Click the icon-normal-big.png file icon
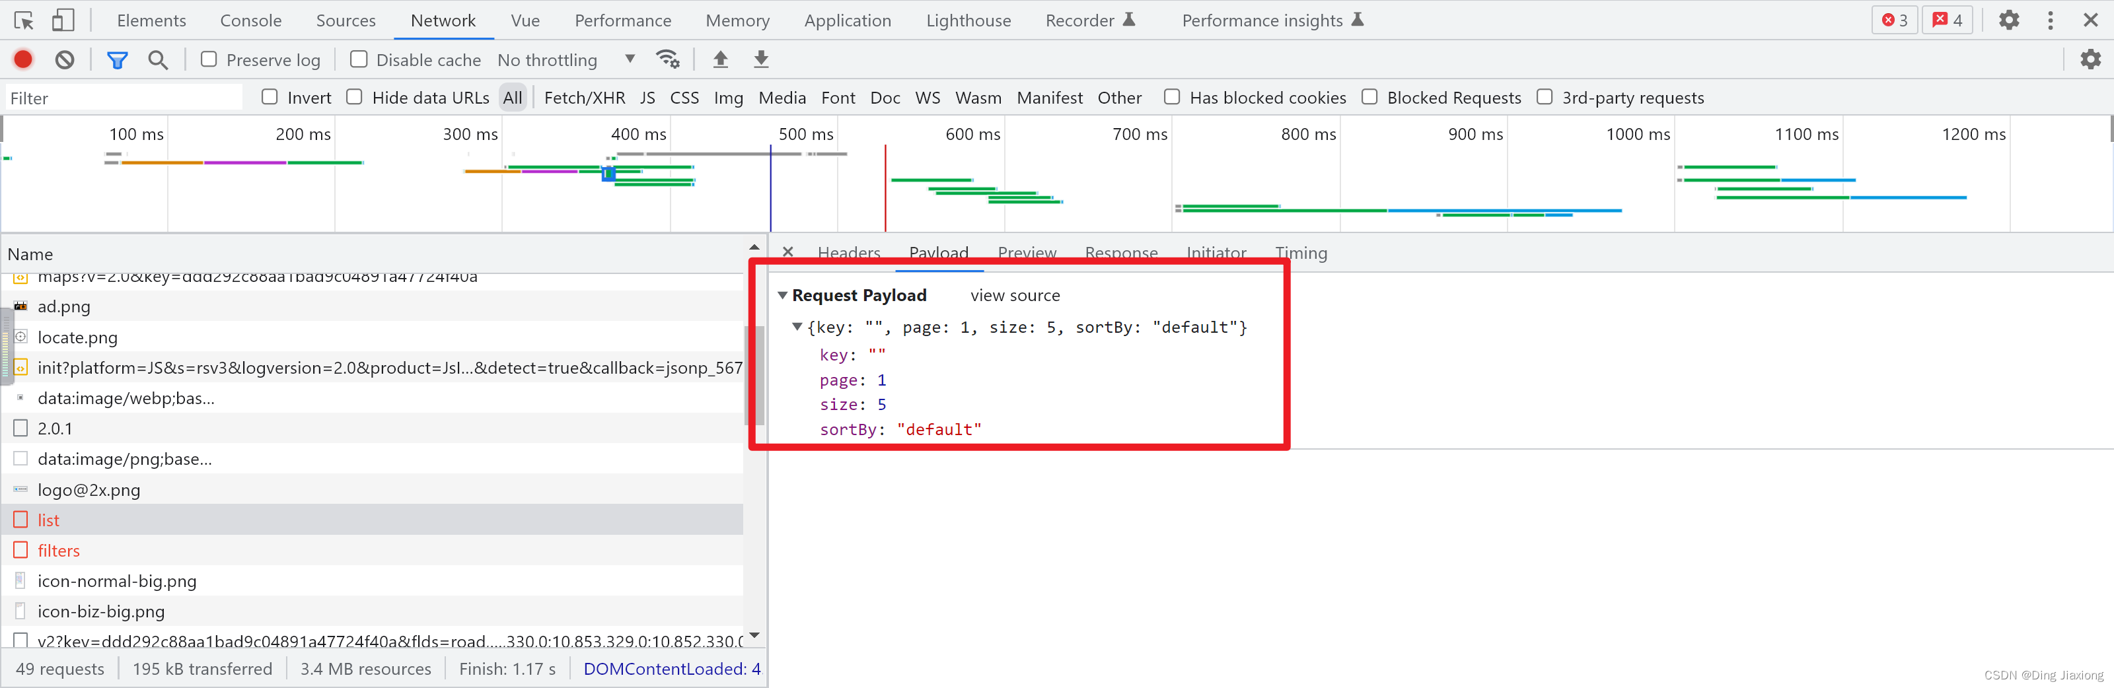The width and height of the screenshot is (2114, 688). click(x=20, y=580)
